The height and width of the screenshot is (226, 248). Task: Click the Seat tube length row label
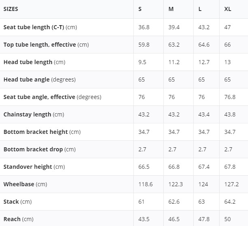[40, 27]
